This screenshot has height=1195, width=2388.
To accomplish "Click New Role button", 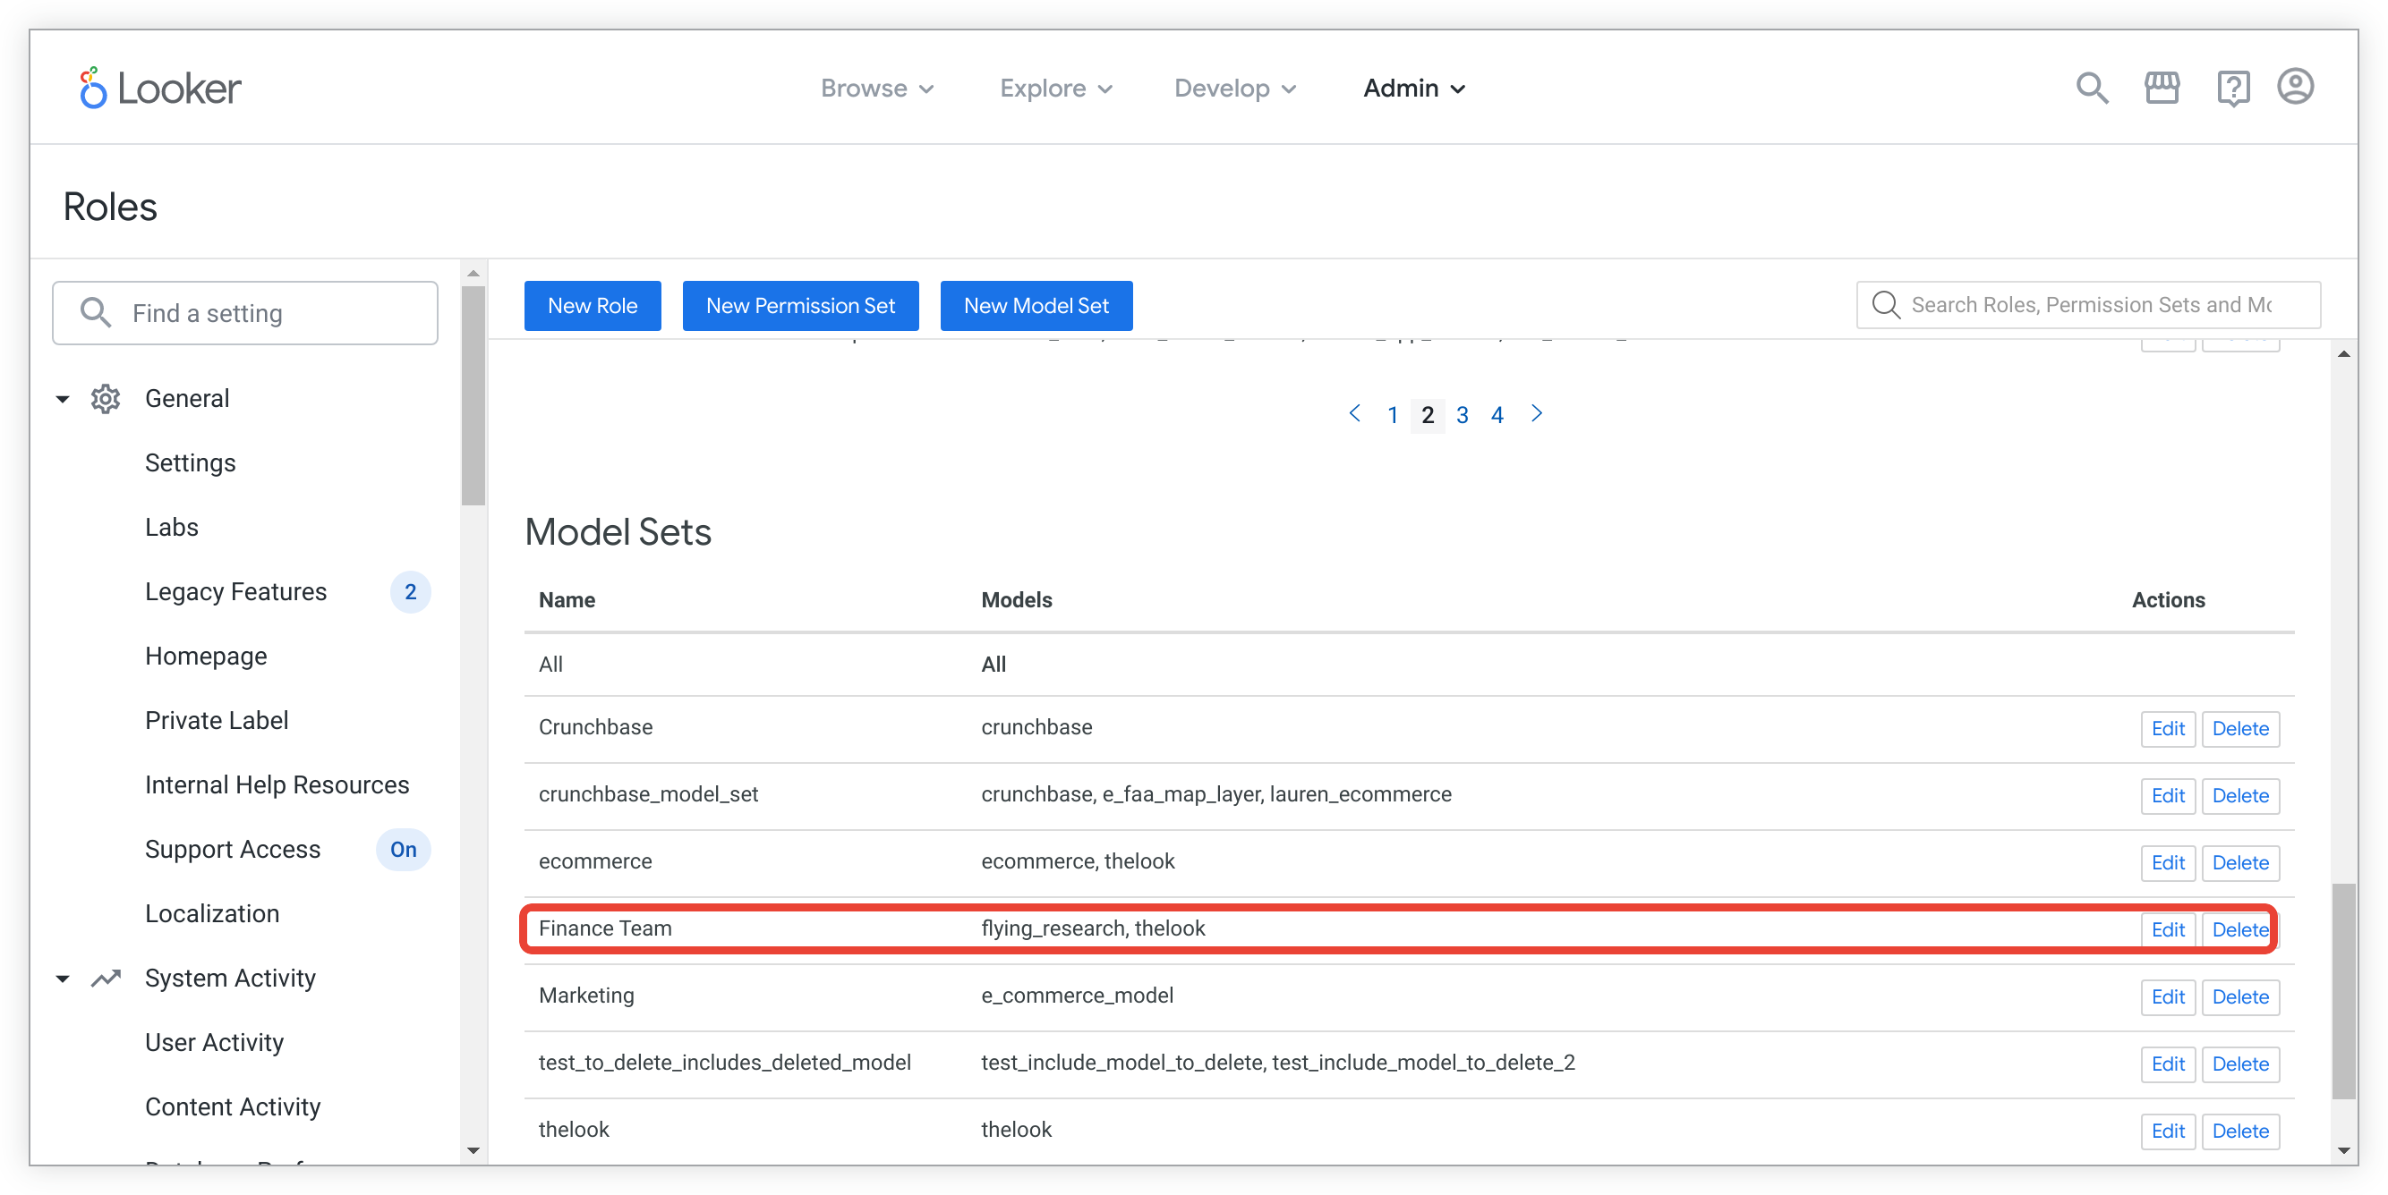I will point(593,305).
